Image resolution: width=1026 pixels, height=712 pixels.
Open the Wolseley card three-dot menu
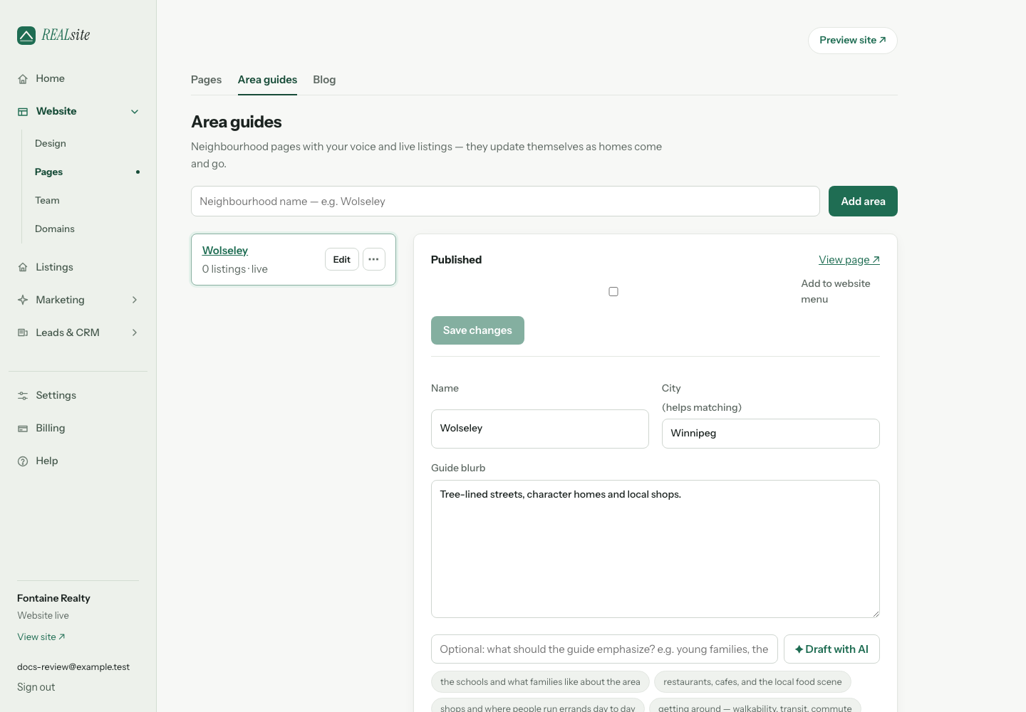click(x=374, y=259)
